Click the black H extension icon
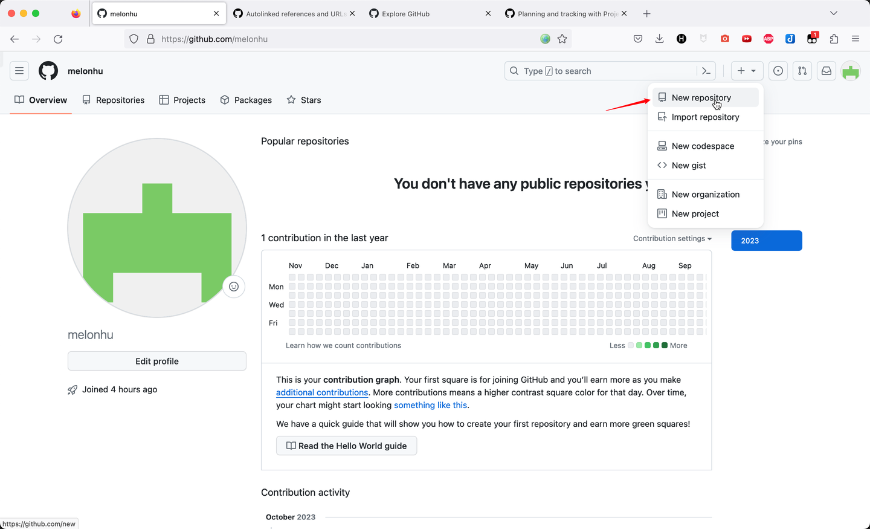The width and height of the screenshot is (870, 529). (x=681, y=39)
